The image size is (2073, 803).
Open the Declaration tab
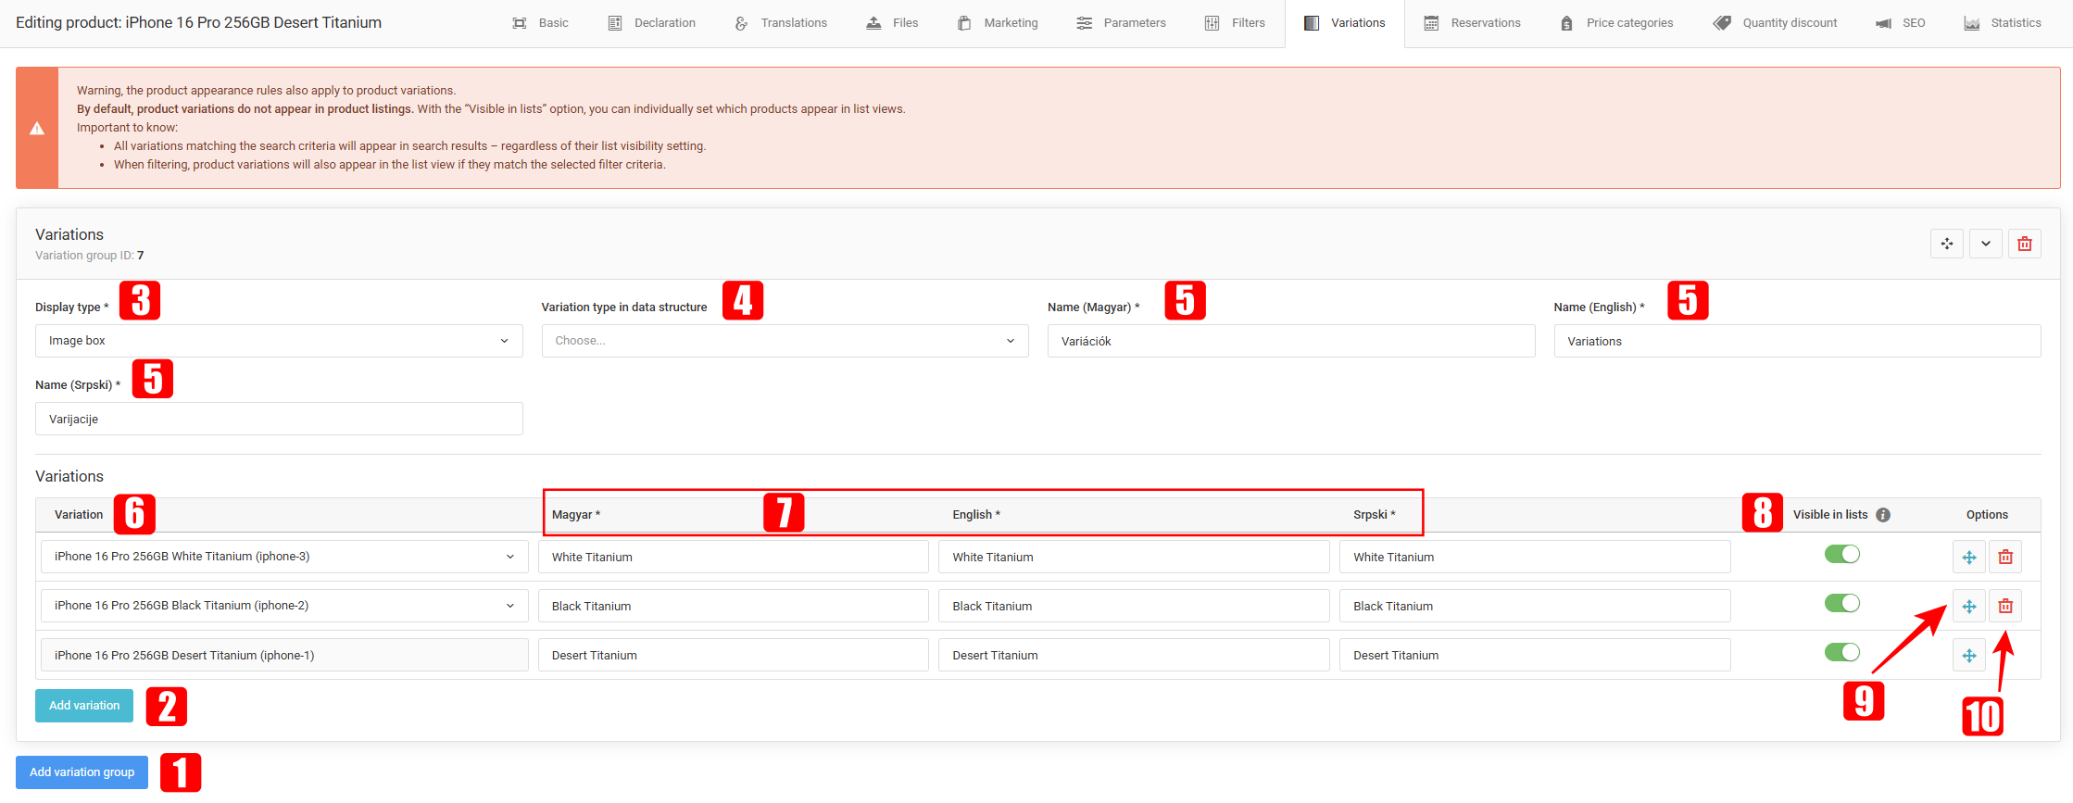click(x=651, y=23)
